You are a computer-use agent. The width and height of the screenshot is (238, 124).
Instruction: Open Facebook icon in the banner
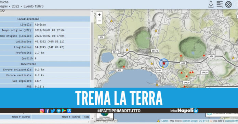[x=47, y=111]
